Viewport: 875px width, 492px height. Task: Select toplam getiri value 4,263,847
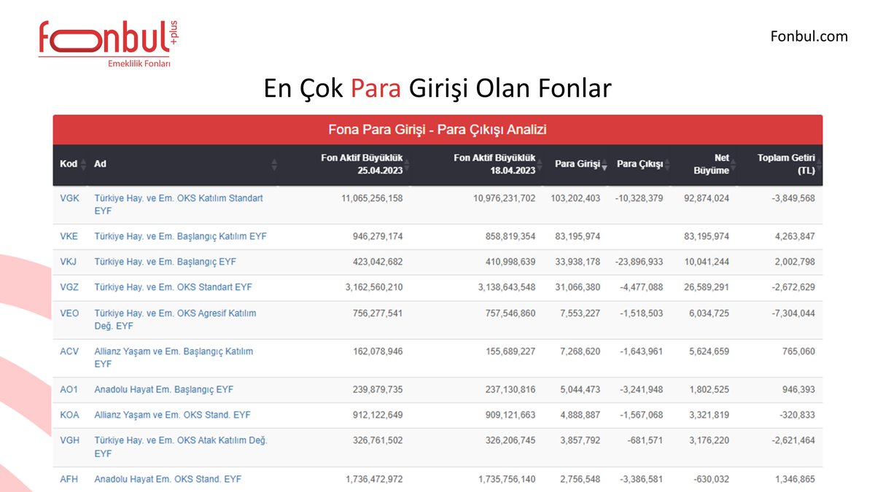[x=795, y=237]
